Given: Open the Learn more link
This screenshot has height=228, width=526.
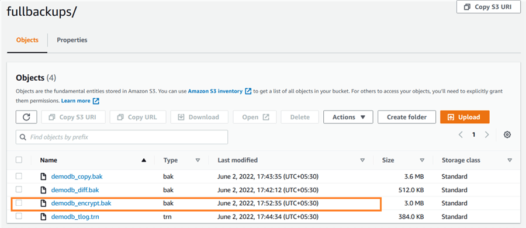Looking at the screenshot, I should 76,101.
